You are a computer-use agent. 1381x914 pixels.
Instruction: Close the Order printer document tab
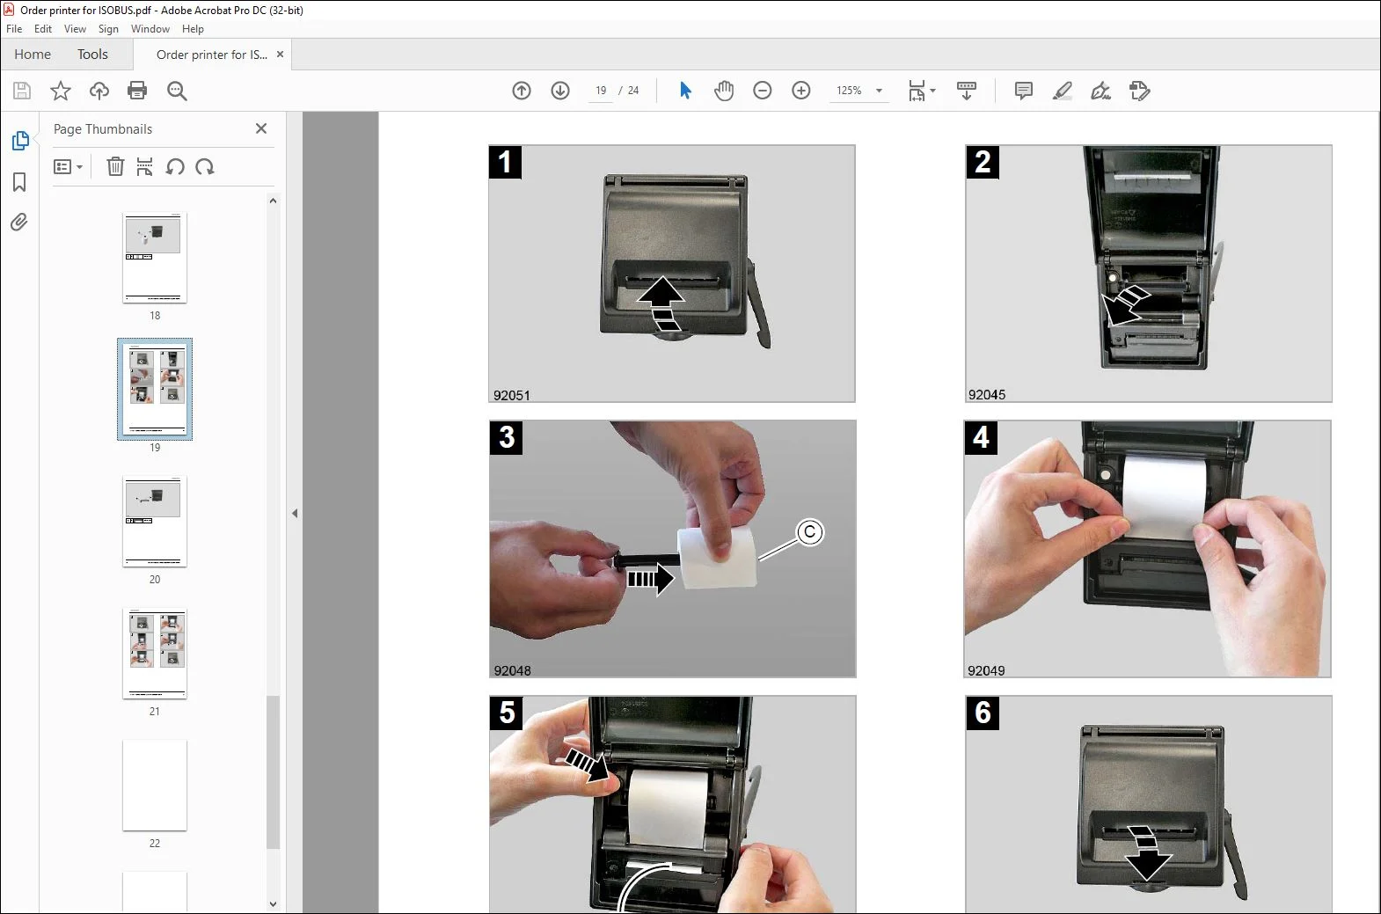click(281, 55)
